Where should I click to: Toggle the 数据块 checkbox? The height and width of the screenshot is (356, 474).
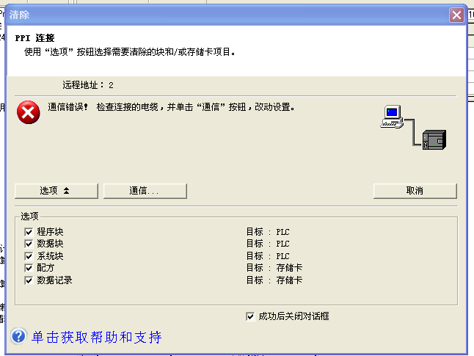(29, 244)
